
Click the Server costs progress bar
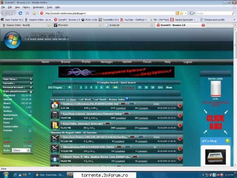coord(216,89)
